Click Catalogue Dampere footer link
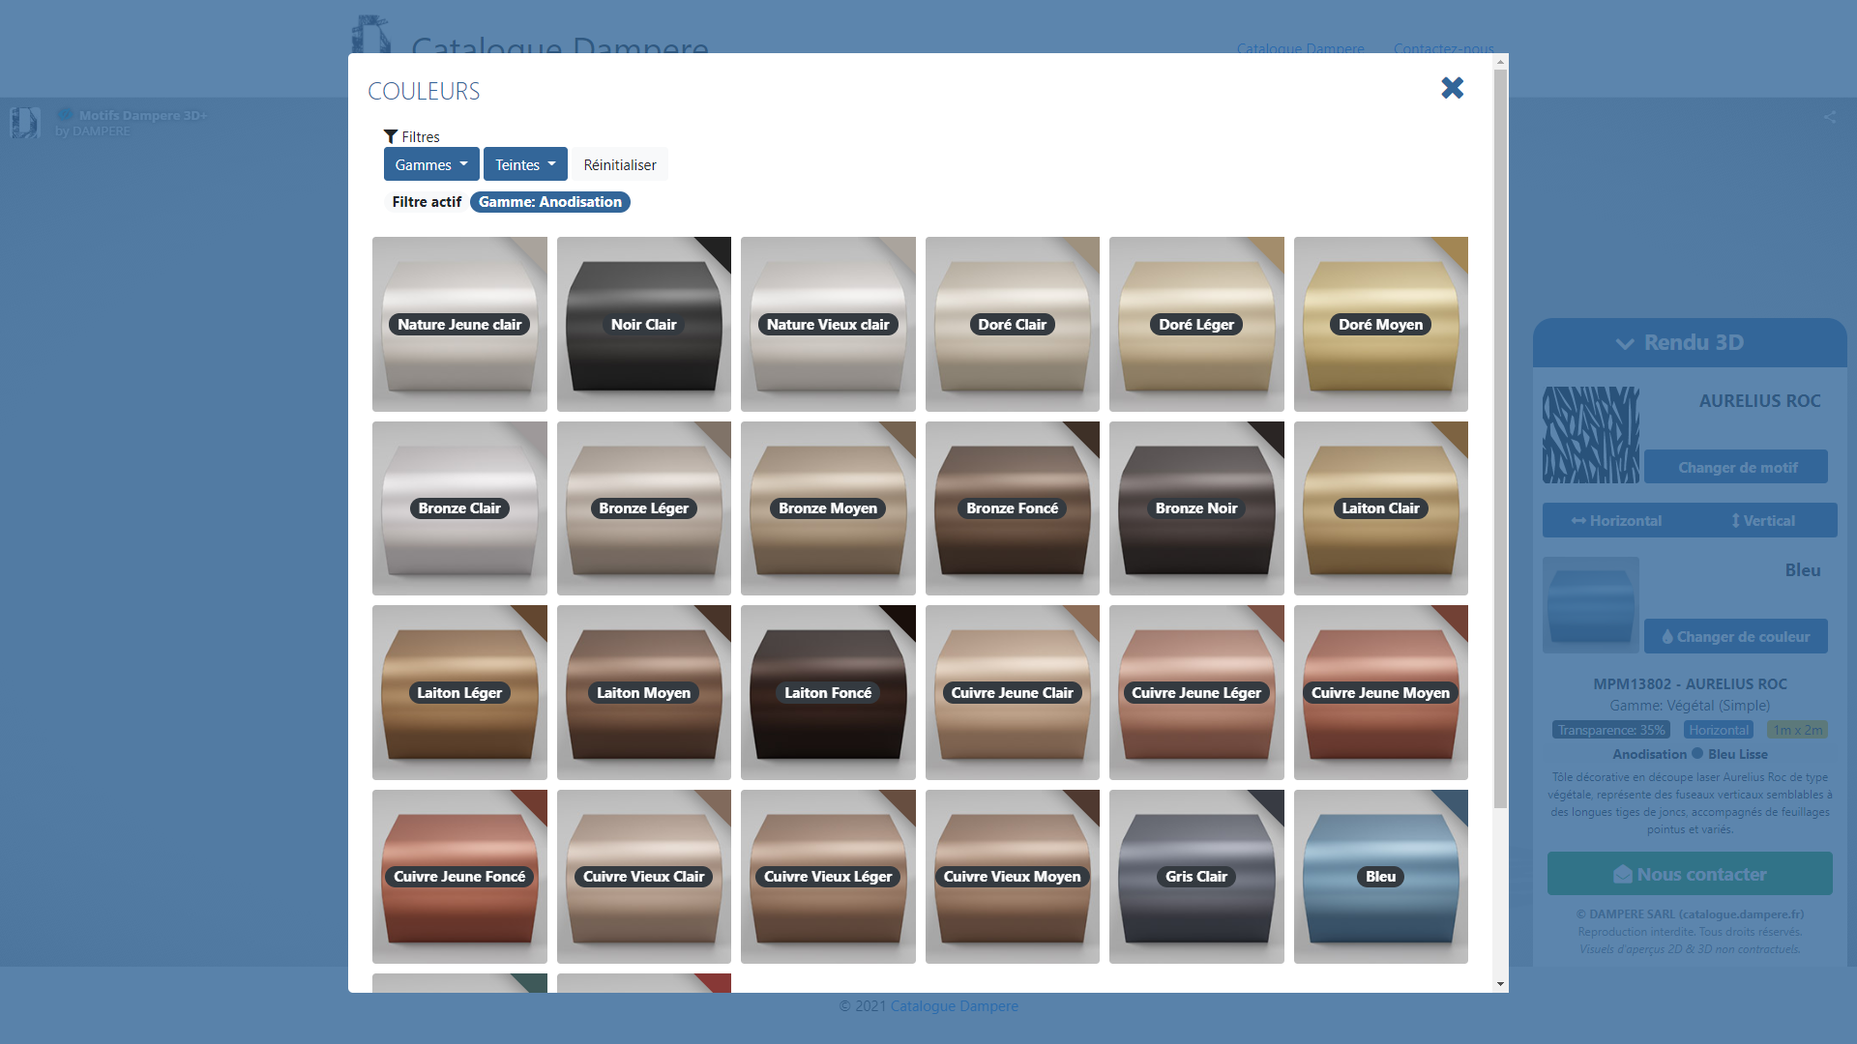 pos(954,1005)
